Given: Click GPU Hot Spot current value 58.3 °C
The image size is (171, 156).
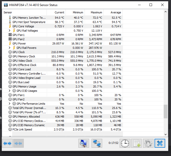Looking at the screenshot, I should click(59, 22).
